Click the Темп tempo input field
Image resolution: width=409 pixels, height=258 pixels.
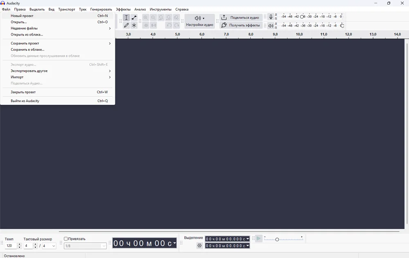(11, 246)
